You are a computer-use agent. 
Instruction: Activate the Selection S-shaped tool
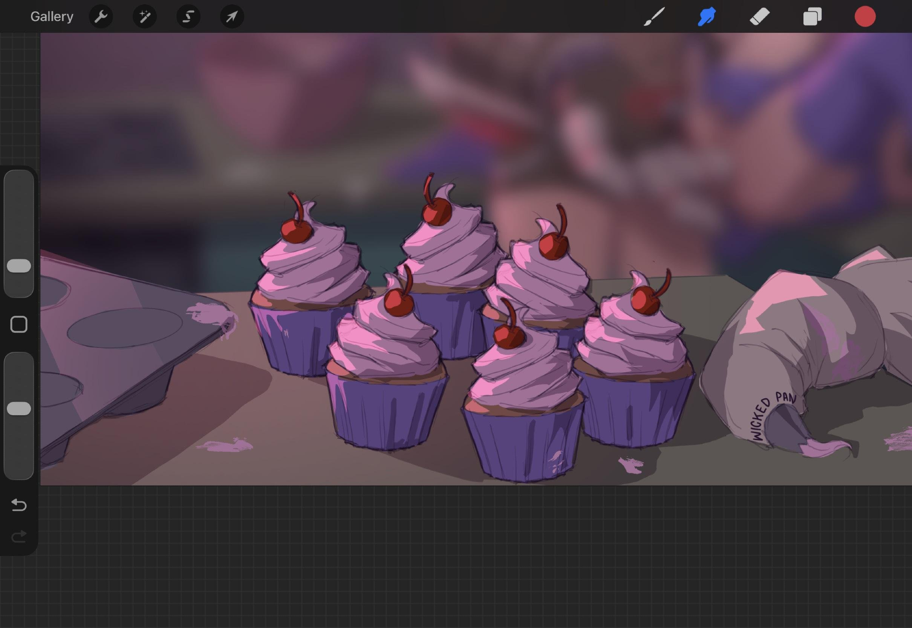pos(188,17)
